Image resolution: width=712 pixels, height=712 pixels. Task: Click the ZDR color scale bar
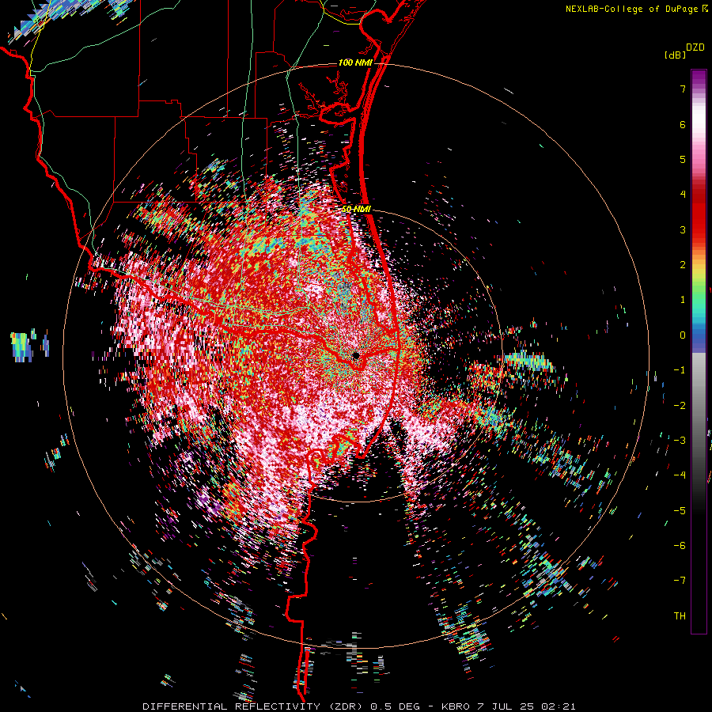click(x=699, y=351)
